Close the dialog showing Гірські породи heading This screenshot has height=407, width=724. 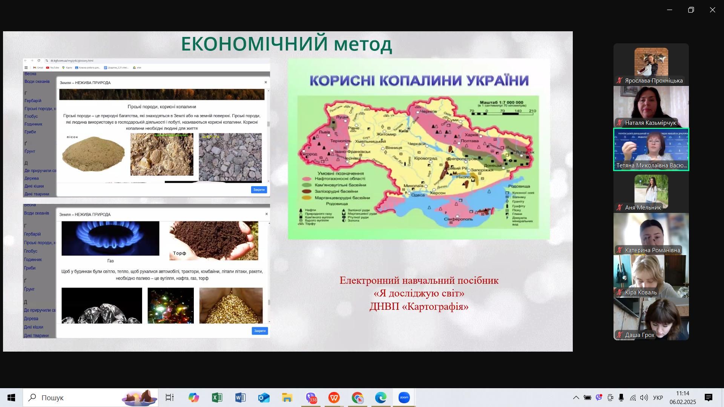[x=265, y=82]
